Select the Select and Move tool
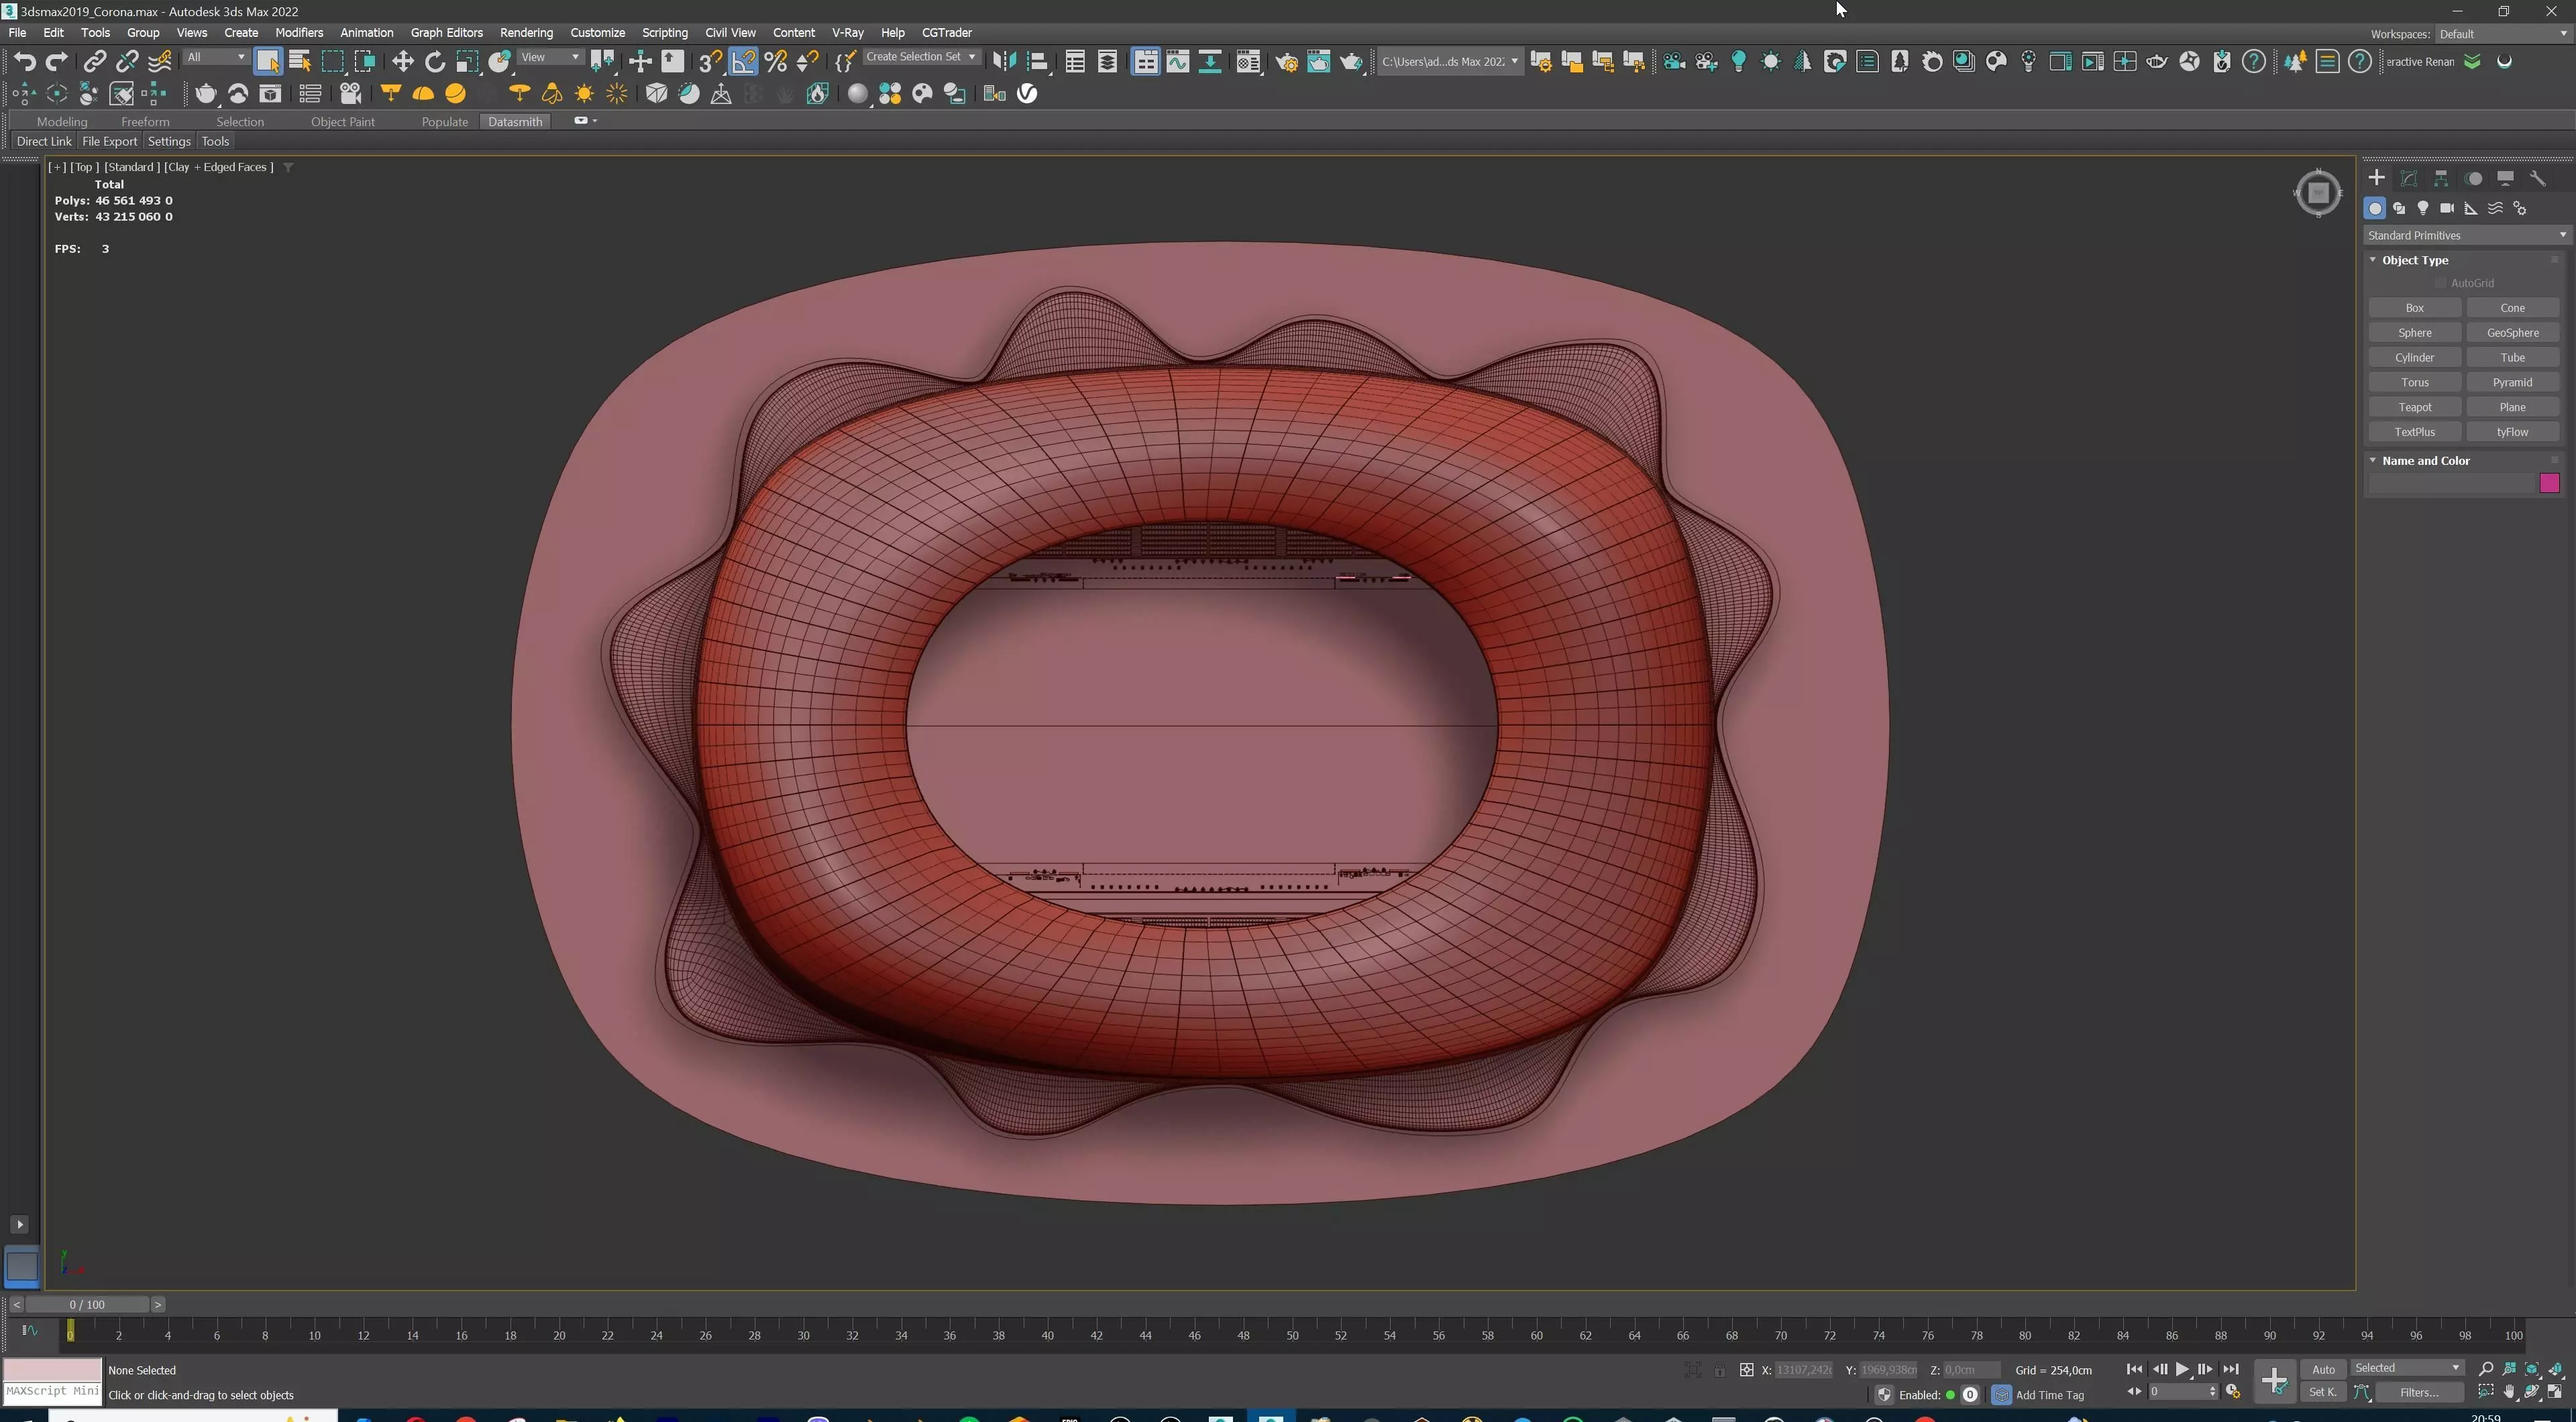This screenshot has width=2576, height=1422. [x=402, y=62]
